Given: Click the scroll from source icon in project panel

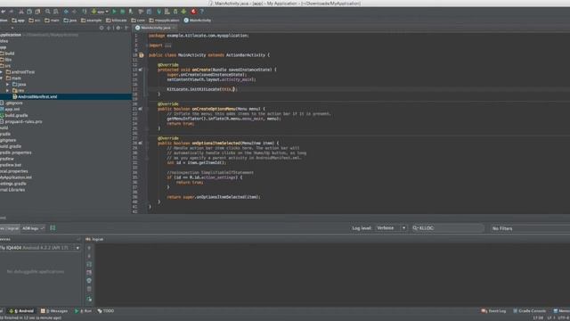Looking at the screenshot, I should point(102,28).
